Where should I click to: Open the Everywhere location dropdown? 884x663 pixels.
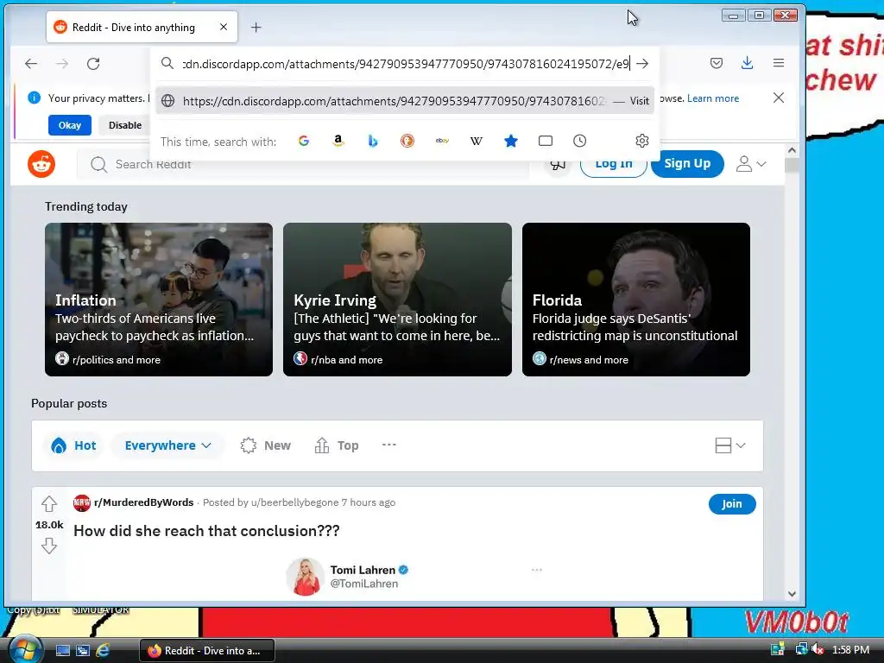(x=168, y=445)
